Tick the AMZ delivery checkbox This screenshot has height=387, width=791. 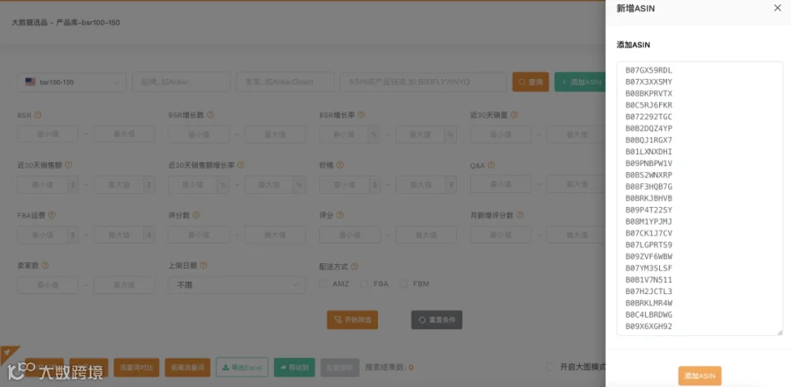[x=323, y=283]
